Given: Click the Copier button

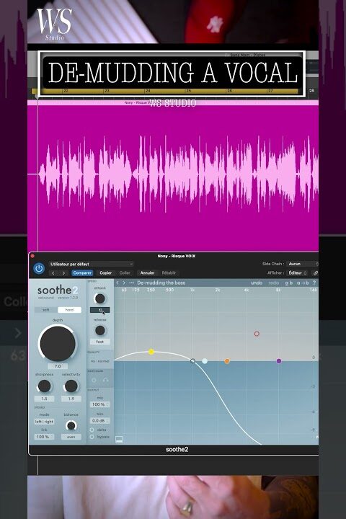Looking at the screenshot, I should 106,273.
